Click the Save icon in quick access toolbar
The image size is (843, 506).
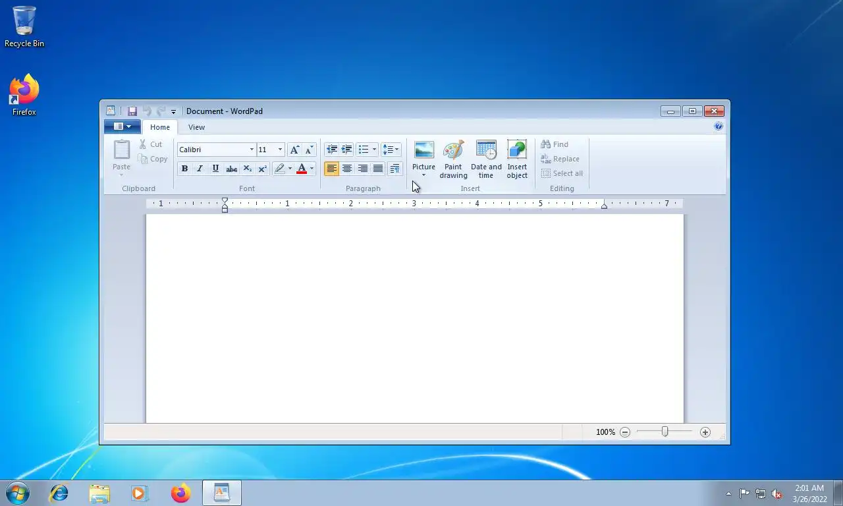pos(132,111)
